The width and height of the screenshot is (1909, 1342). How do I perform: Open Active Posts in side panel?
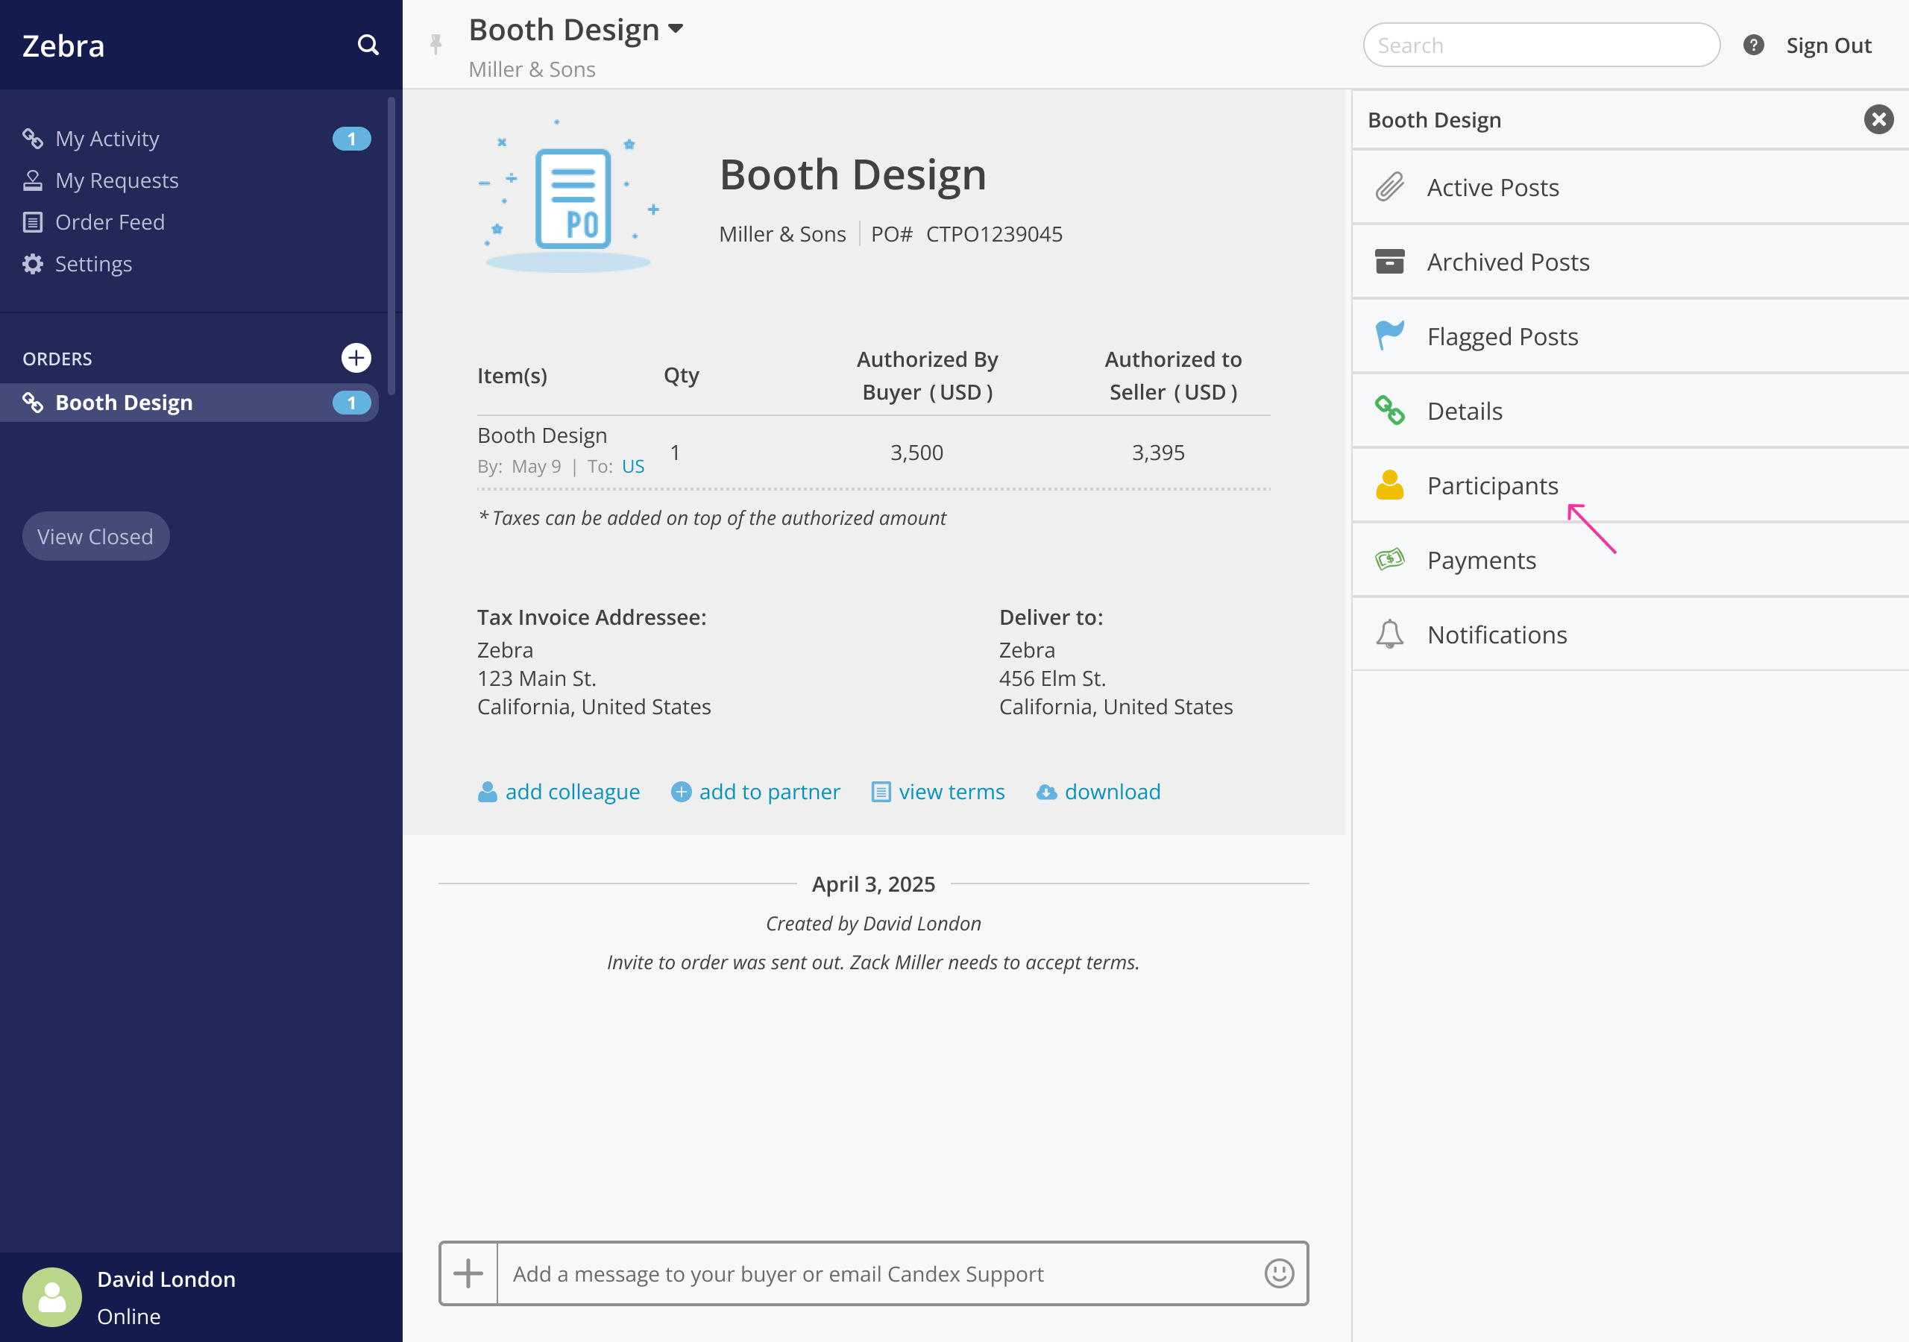click(x=1492, y=188)
